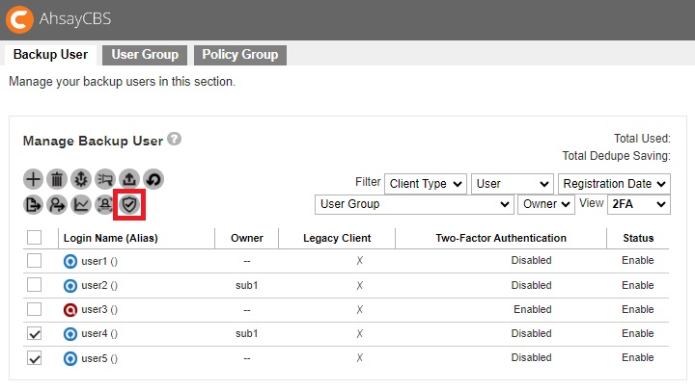Click the circular arrow refresh icon
Screen dimensions: 695x390
point(153,179)
